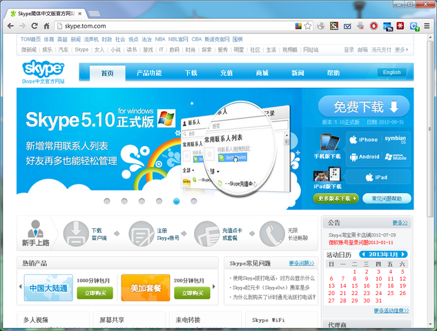Image resolution: width=437 pixels, height=331 pixels.
Task: Download for iPhone
Action: [x=364, y=139]
